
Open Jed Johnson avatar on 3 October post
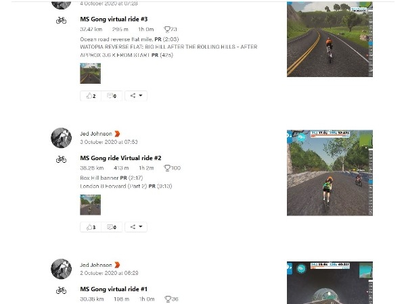coord(62,138)
